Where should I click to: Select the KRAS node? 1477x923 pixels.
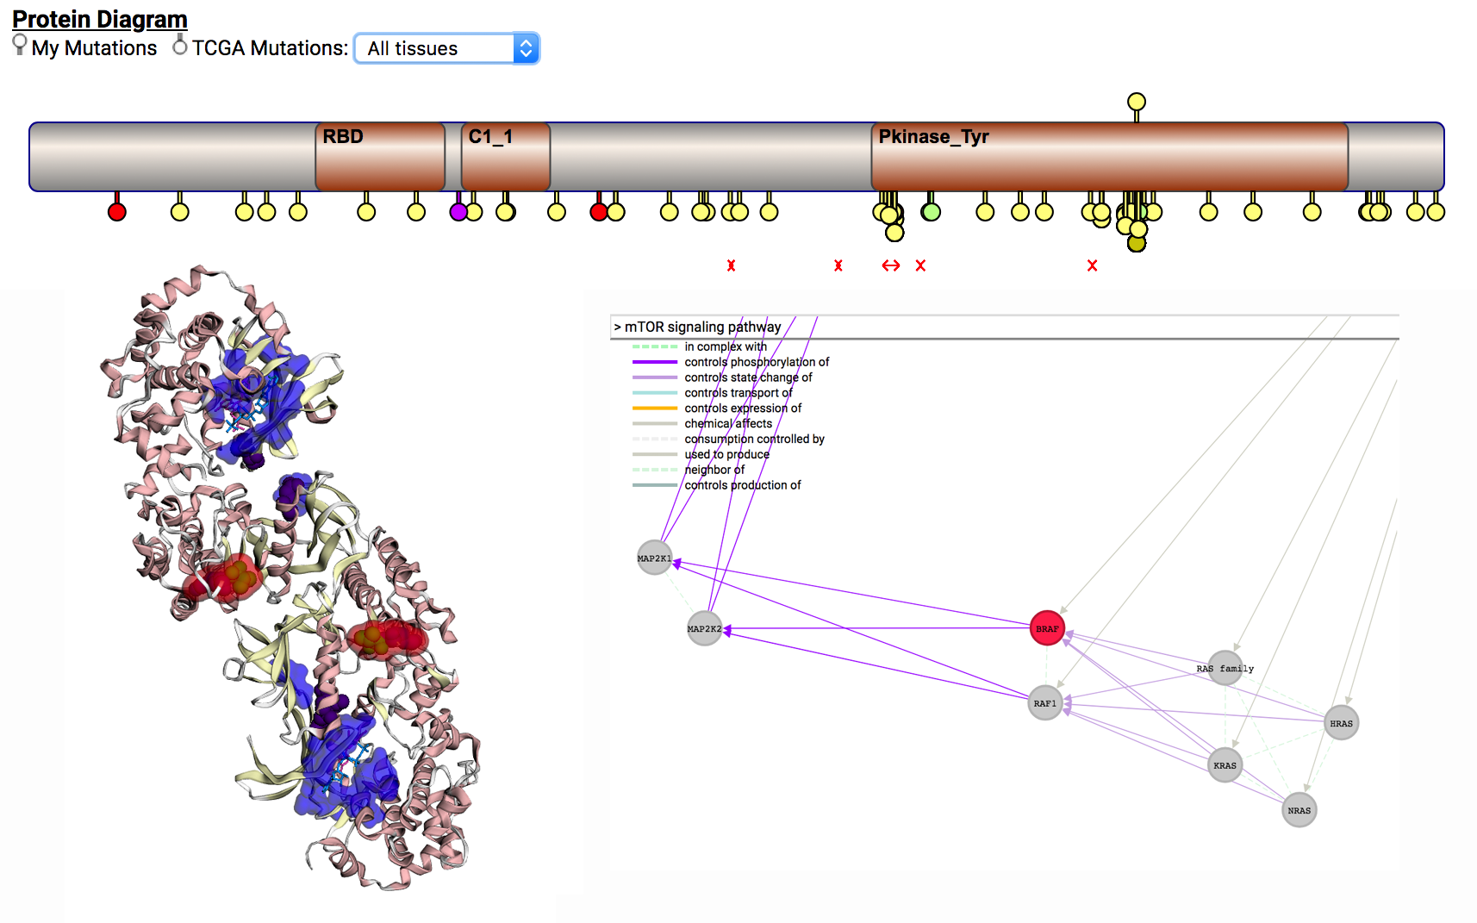(1225, 765)
